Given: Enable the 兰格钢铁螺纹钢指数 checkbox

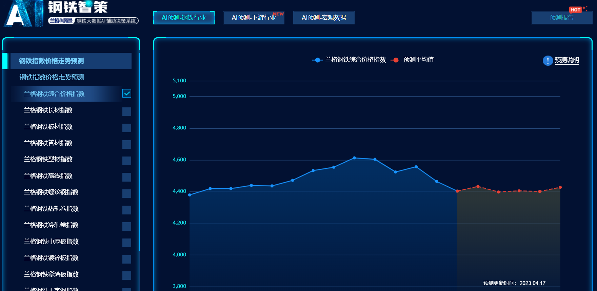Looking at the screenshot, I should point(127,193).
